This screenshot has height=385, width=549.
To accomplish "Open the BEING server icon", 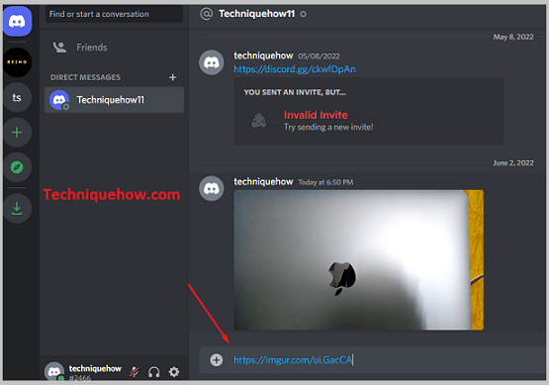I will coord(17,62).
